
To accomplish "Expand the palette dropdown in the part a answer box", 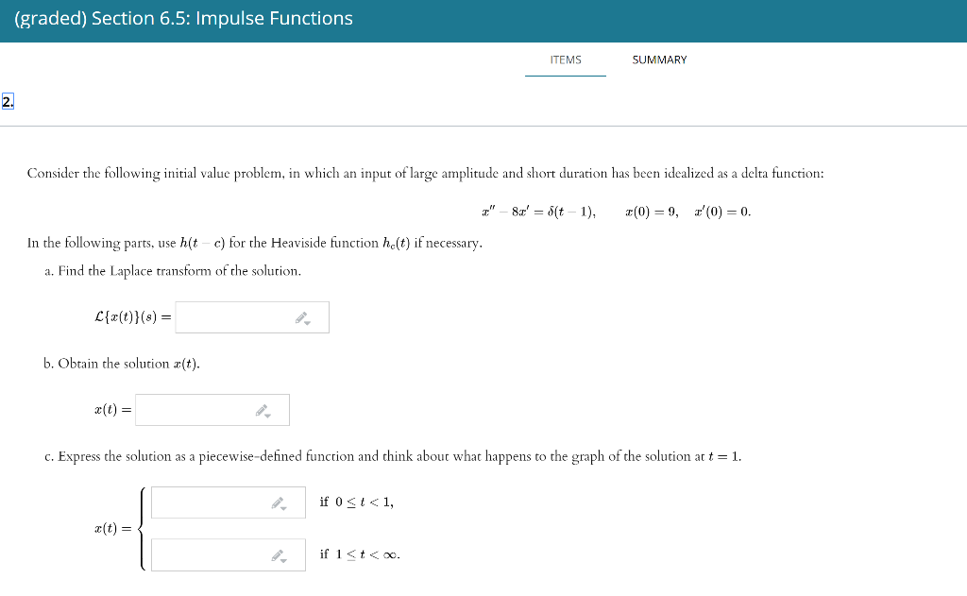I will [x=306, y=322].
